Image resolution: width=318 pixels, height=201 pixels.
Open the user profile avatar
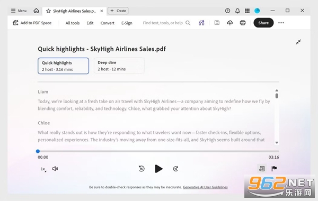[x=257, y=11]
